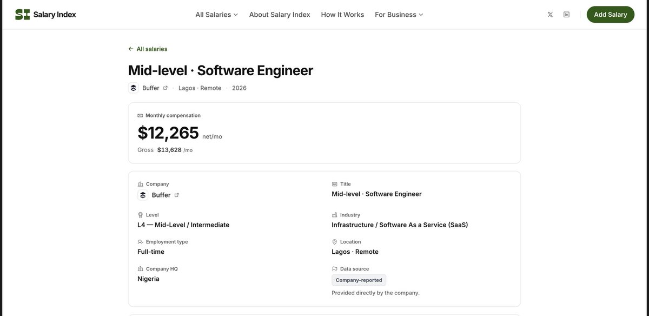
Task: Click the Infrastructure / Software As a Service value
Action: (400, 225)
